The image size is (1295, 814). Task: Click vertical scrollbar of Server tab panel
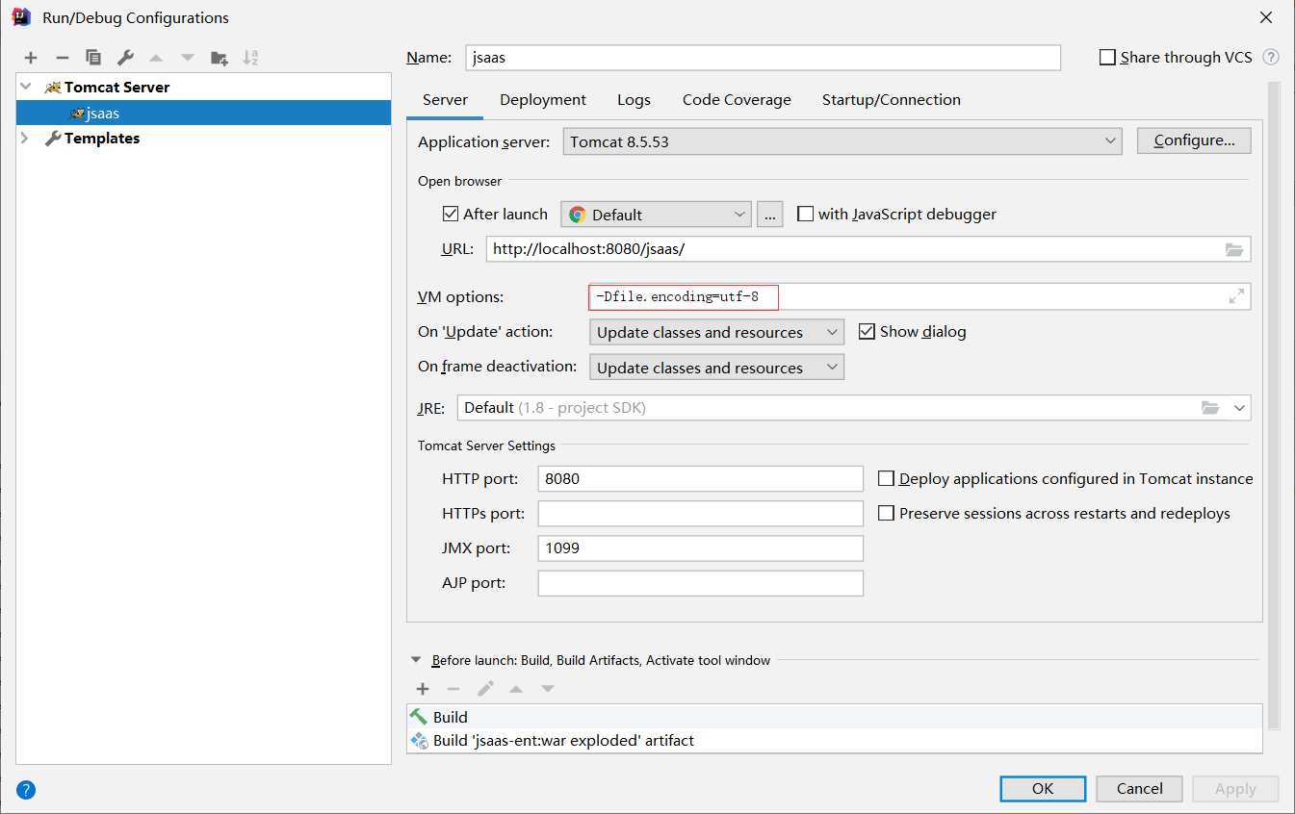[1274, 404]
